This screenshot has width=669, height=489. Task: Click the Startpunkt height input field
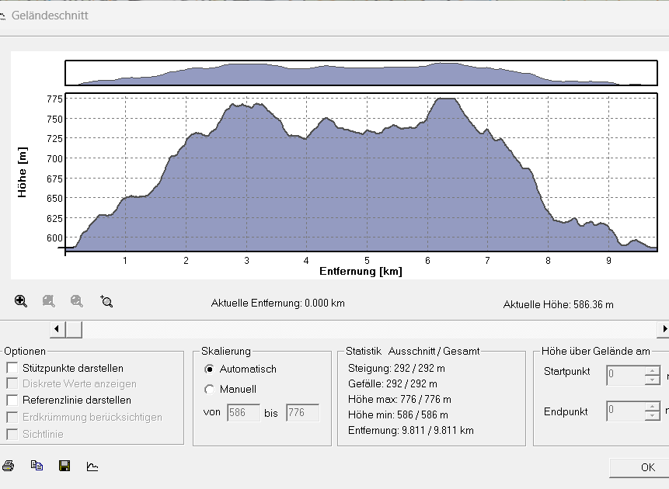click(626, 375)
